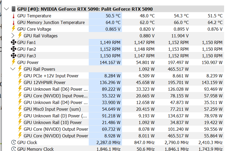Click the clock icon for GPU Clock
This screenshot has width=243, height=151.
14,142
